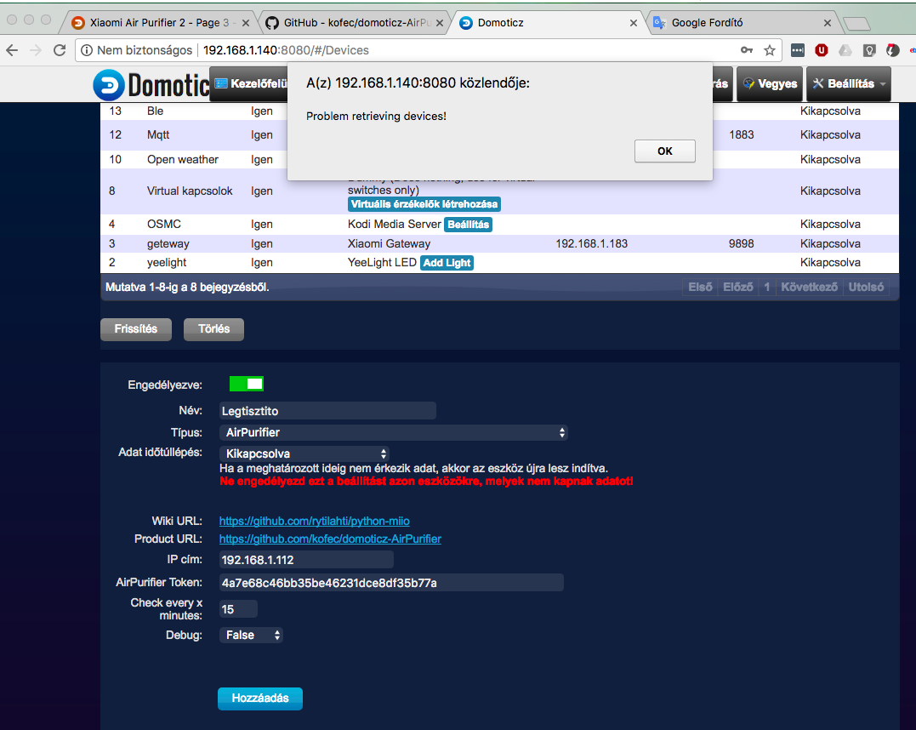This screenshot has width=916, height=730.
Task: Open the Kezelőfelület dashboard menu
Action: pos(250,83)
